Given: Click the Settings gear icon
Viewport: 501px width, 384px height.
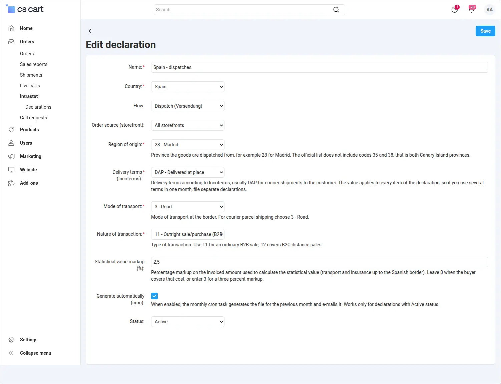Looking at the screenshot, I should (x=11, y=340).
